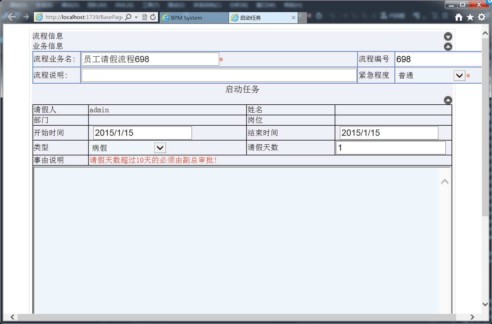Collapse the 业务信息 section
The height and width of the screenshot is (324, 492).
448,47
